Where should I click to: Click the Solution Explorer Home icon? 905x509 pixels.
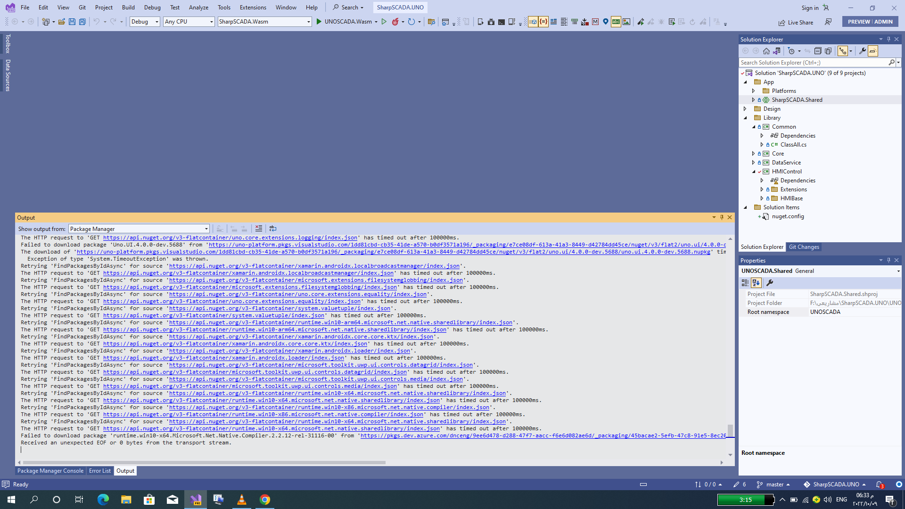pos(766,51)
